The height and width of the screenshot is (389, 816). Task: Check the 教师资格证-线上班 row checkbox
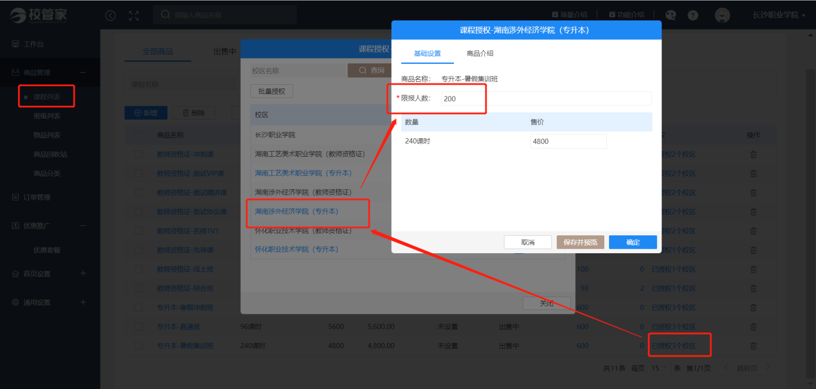pyautogui.click(x=139, y=269)
